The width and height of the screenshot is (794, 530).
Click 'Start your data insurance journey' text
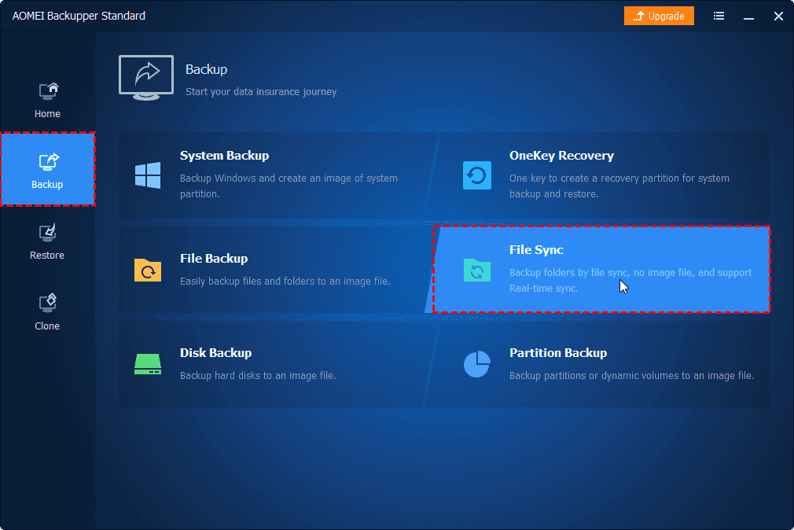(261, 92)
